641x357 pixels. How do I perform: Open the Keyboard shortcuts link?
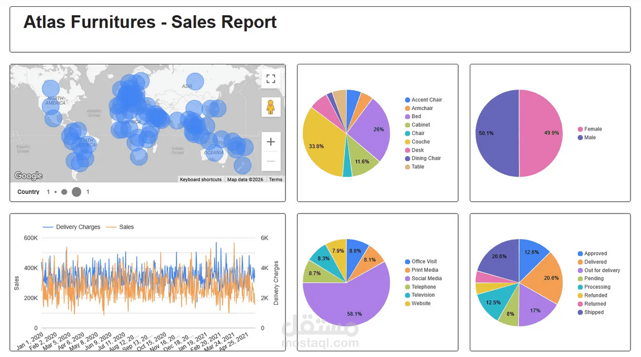click(x=201, y=179)
